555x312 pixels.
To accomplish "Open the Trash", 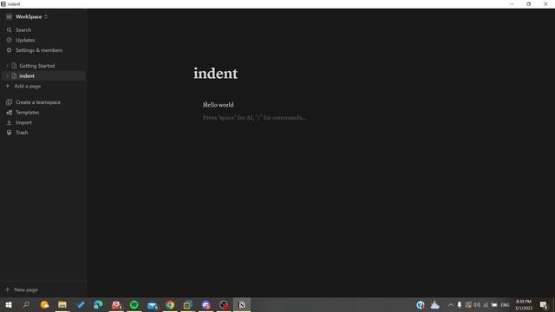I will pyautogui.click(x=22, y=133).
